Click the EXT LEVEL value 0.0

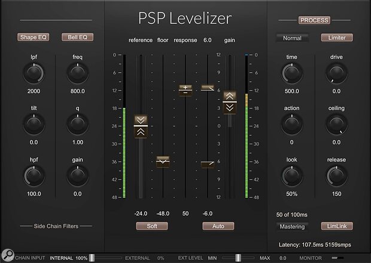click(282, 258)
